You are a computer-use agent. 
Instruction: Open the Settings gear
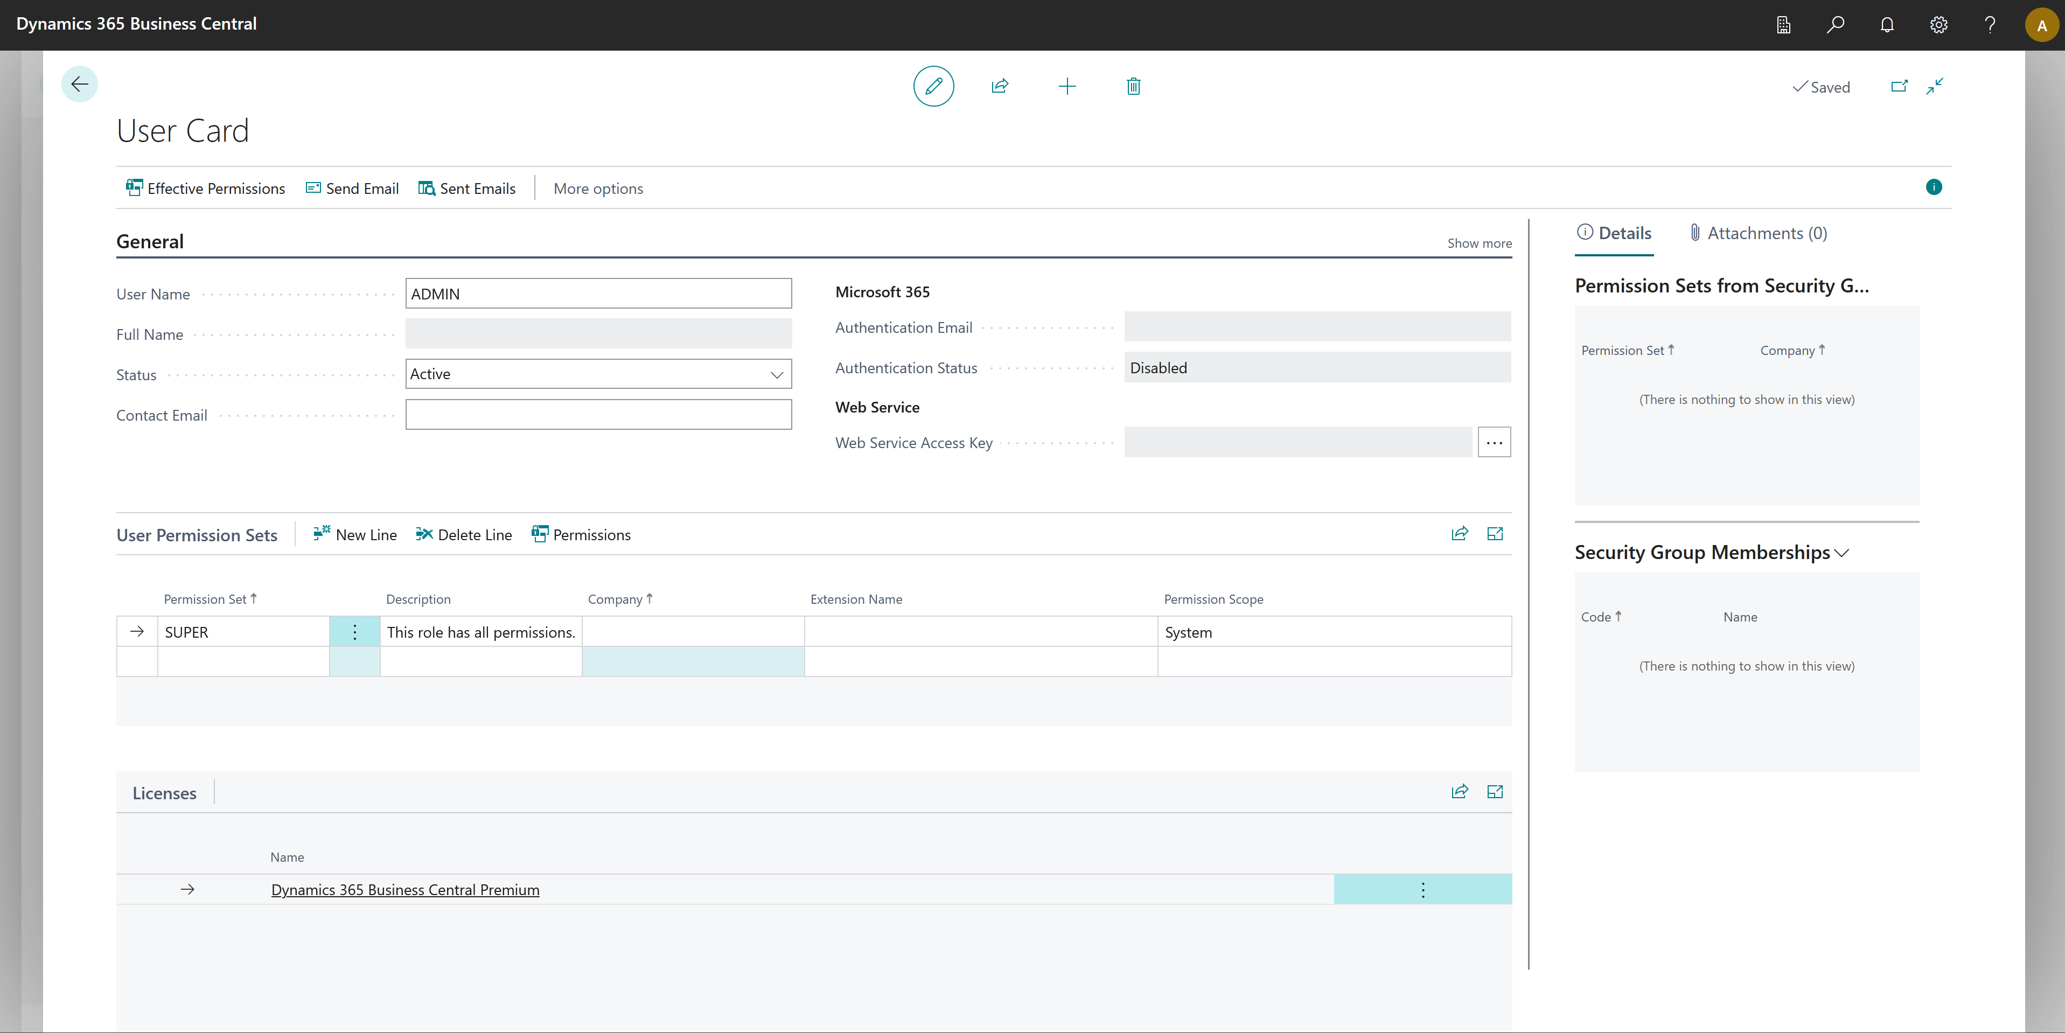coord(1938,25)
